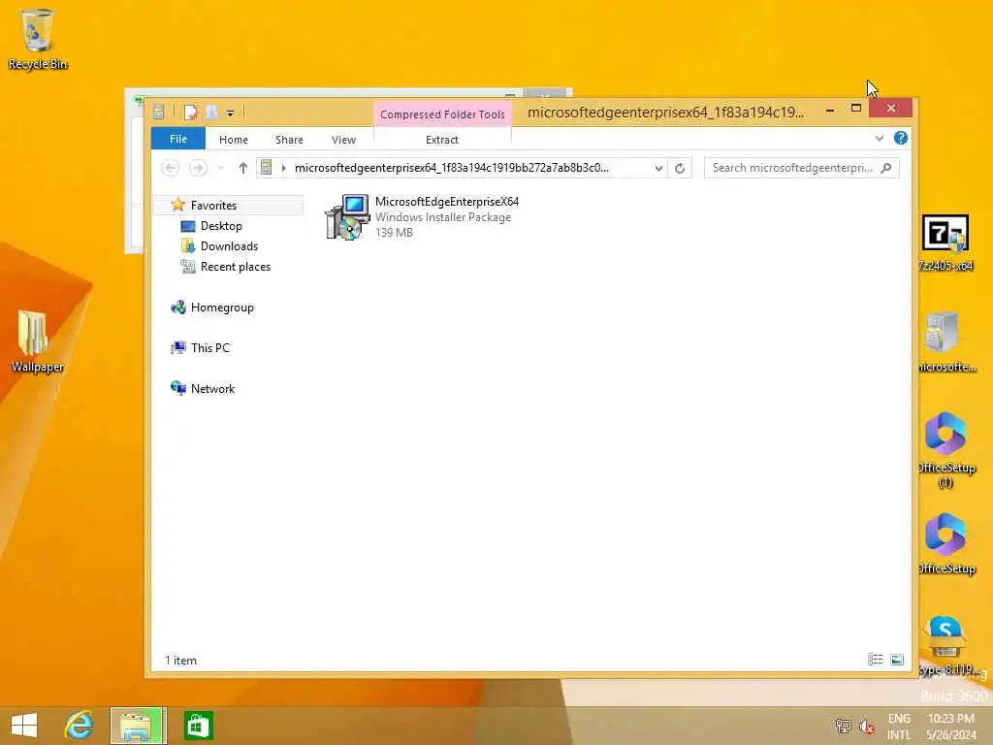This screenshot has height=745, width=993.
Task: Click the Properties quick access toolbar icon
Action: pos(191,113)
